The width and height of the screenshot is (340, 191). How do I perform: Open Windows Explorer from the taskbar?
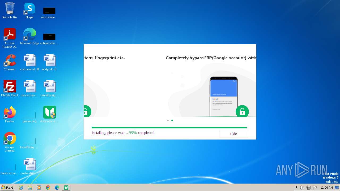coord(30,188)
